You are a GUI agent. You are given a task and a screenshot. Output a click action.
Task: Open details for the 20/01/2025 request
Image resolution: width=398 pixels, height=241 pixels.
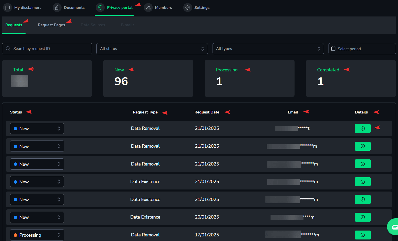point(362,217)
